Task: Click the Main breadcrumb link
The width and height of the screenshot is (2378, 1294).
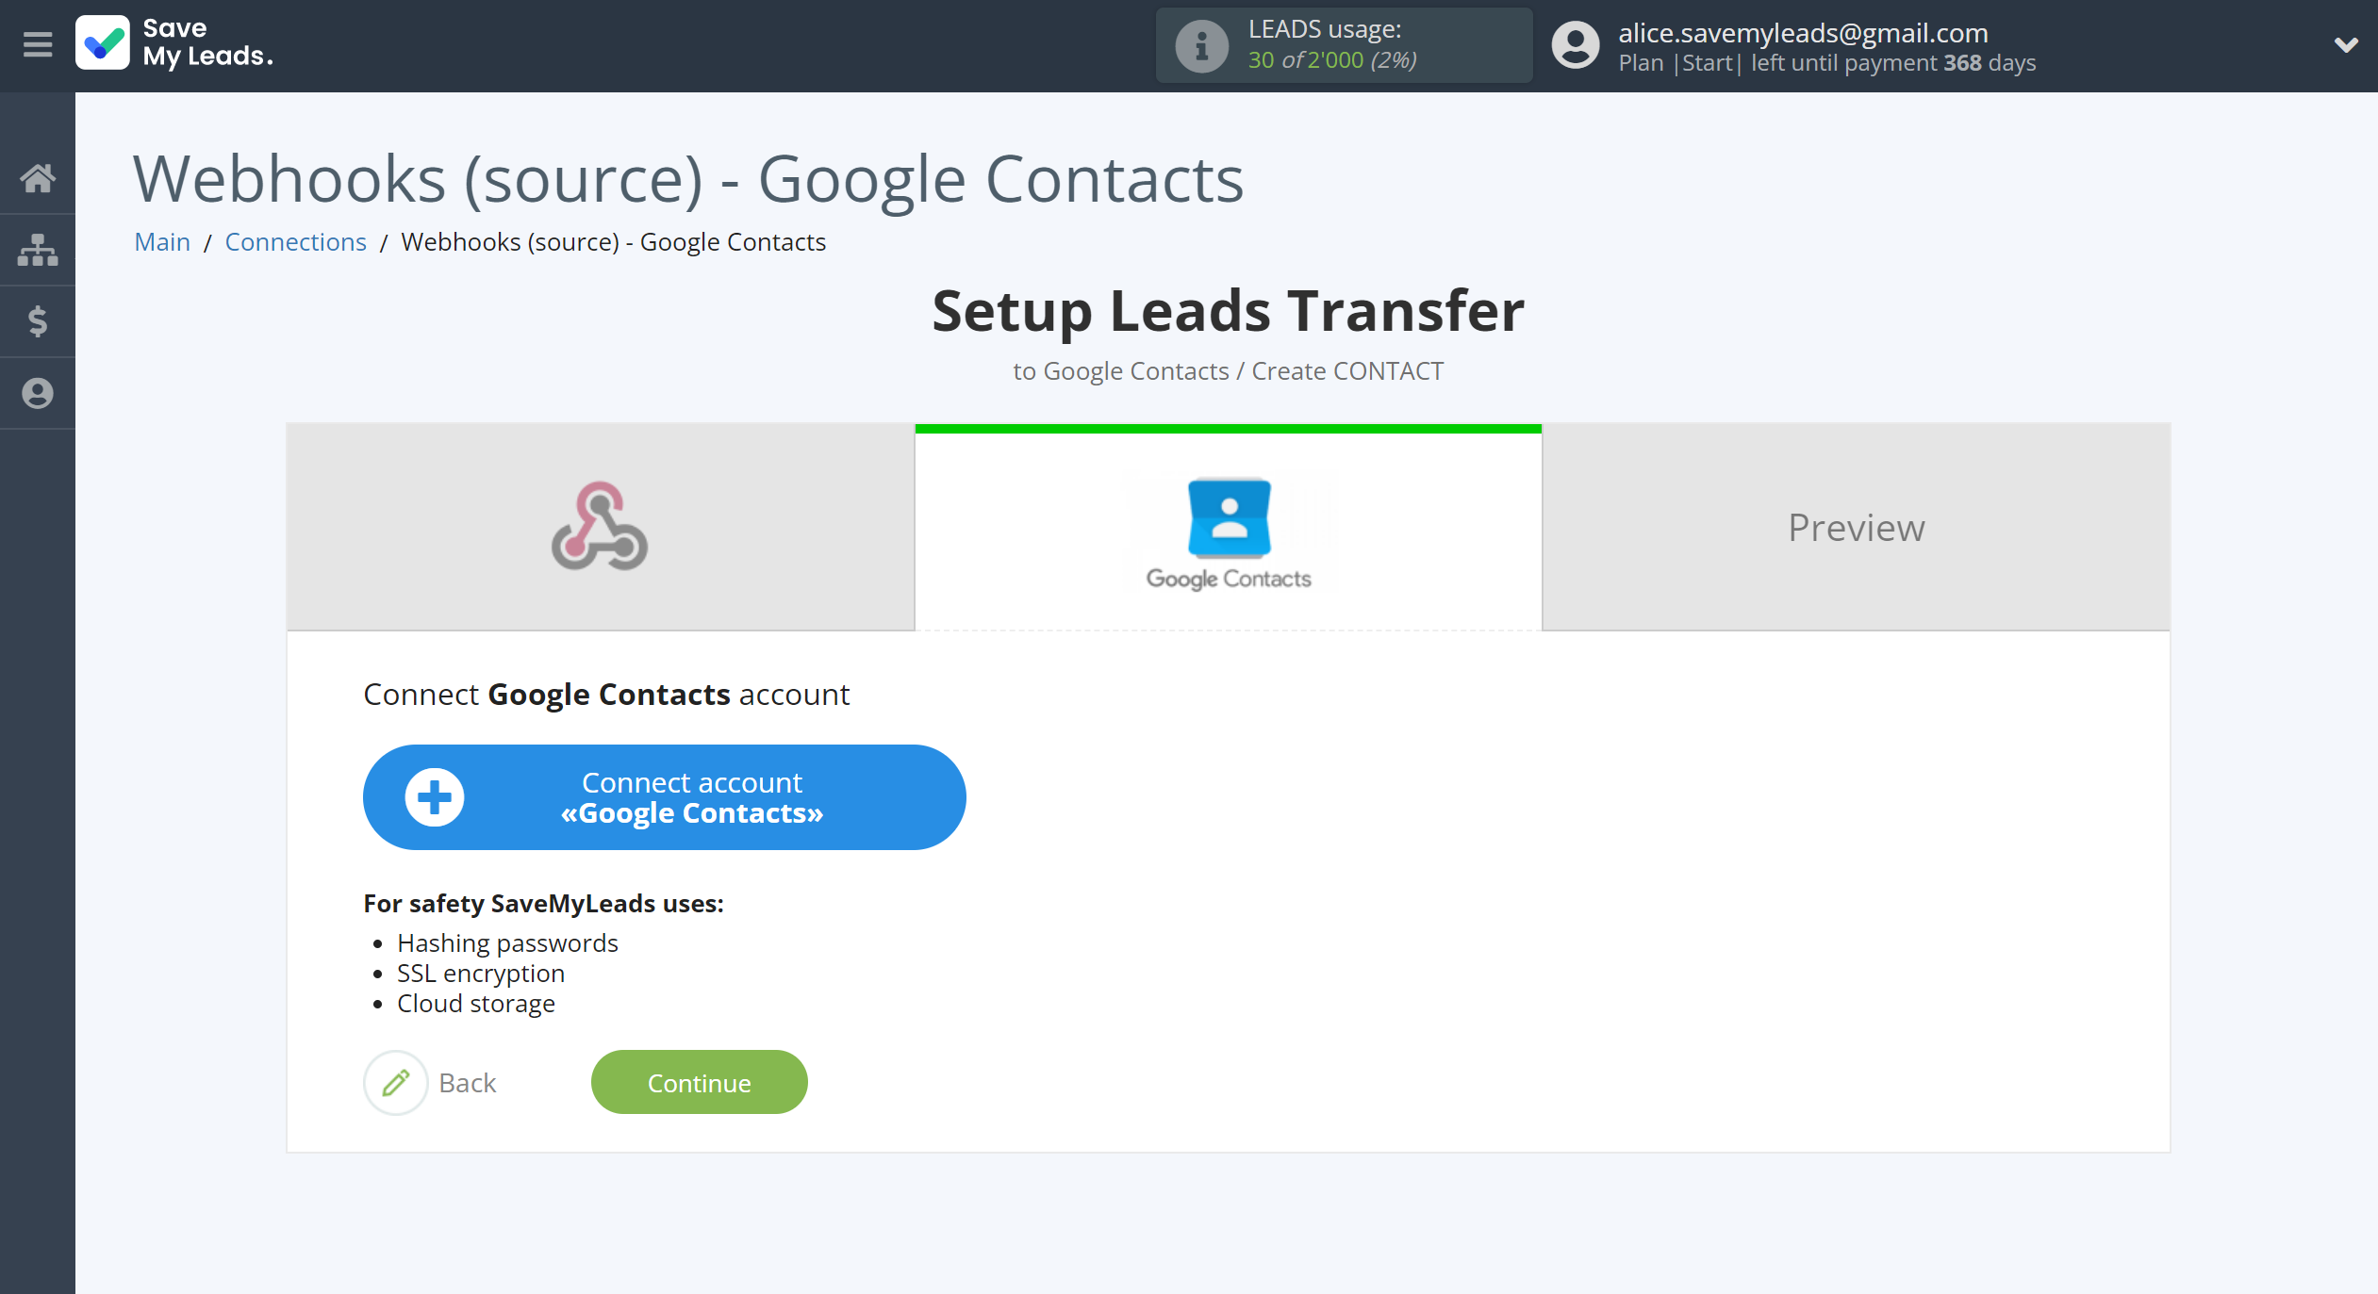Action: 161,242
